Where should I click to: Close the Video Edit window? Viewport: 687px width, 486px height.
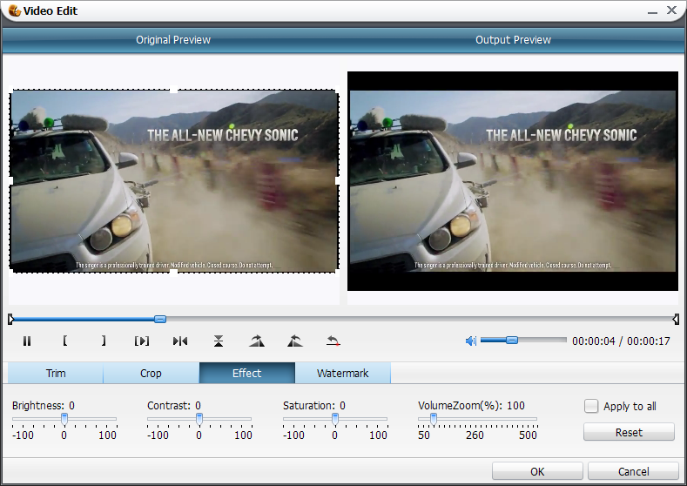coord(671,10)
